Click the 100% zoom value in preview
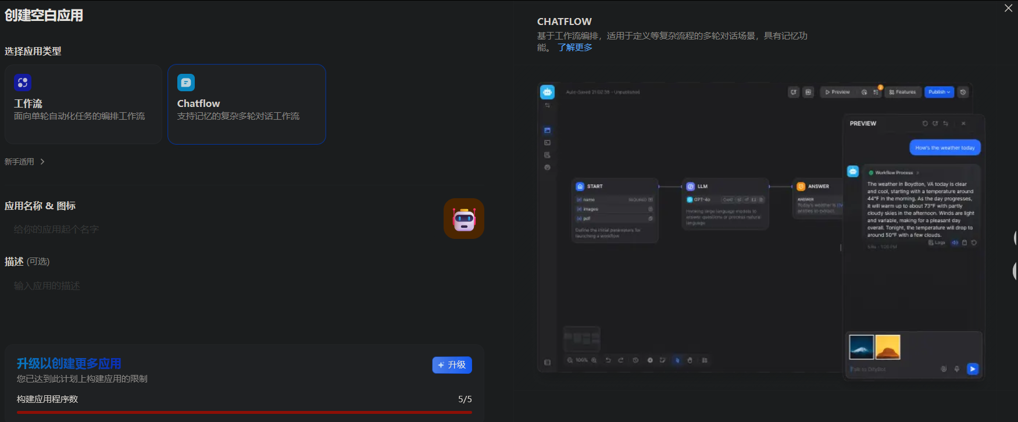This screenshot has width=1018, height=422. click(x=582, y=360)
